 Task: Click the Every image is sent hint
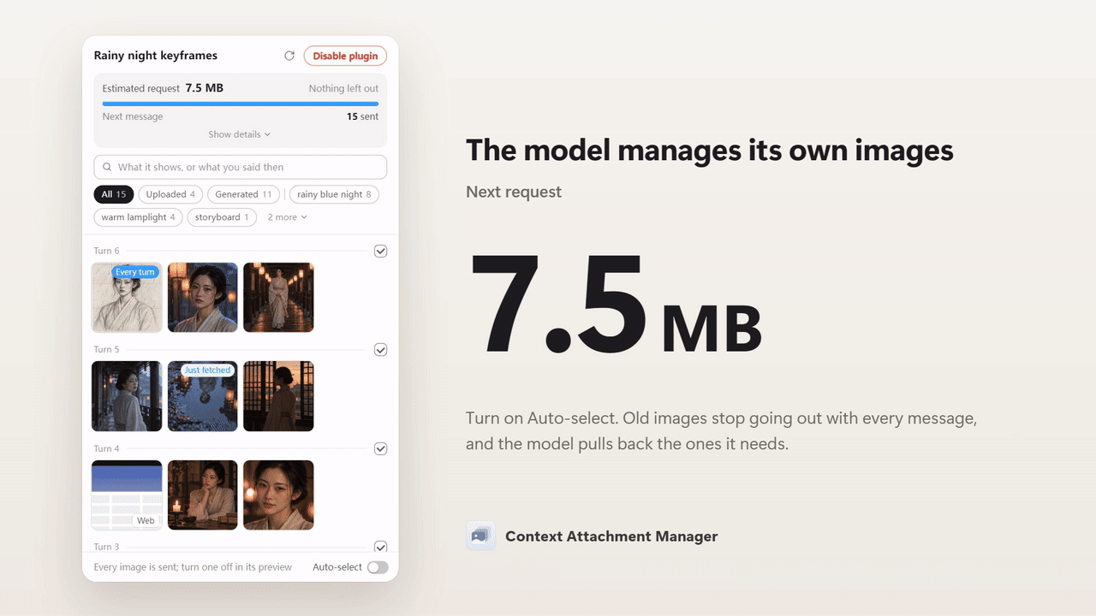coord(193,567)
